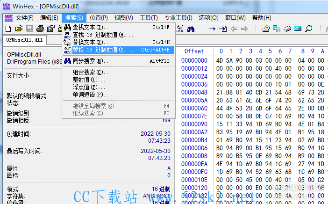Choose 查找文本(T) menu entry
This screenshot has width=328, height=204.
(x=119, y=27)
